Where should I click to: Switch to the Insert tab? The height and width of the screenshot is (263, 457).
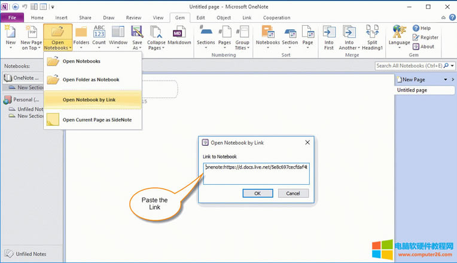tap(61, 18)
